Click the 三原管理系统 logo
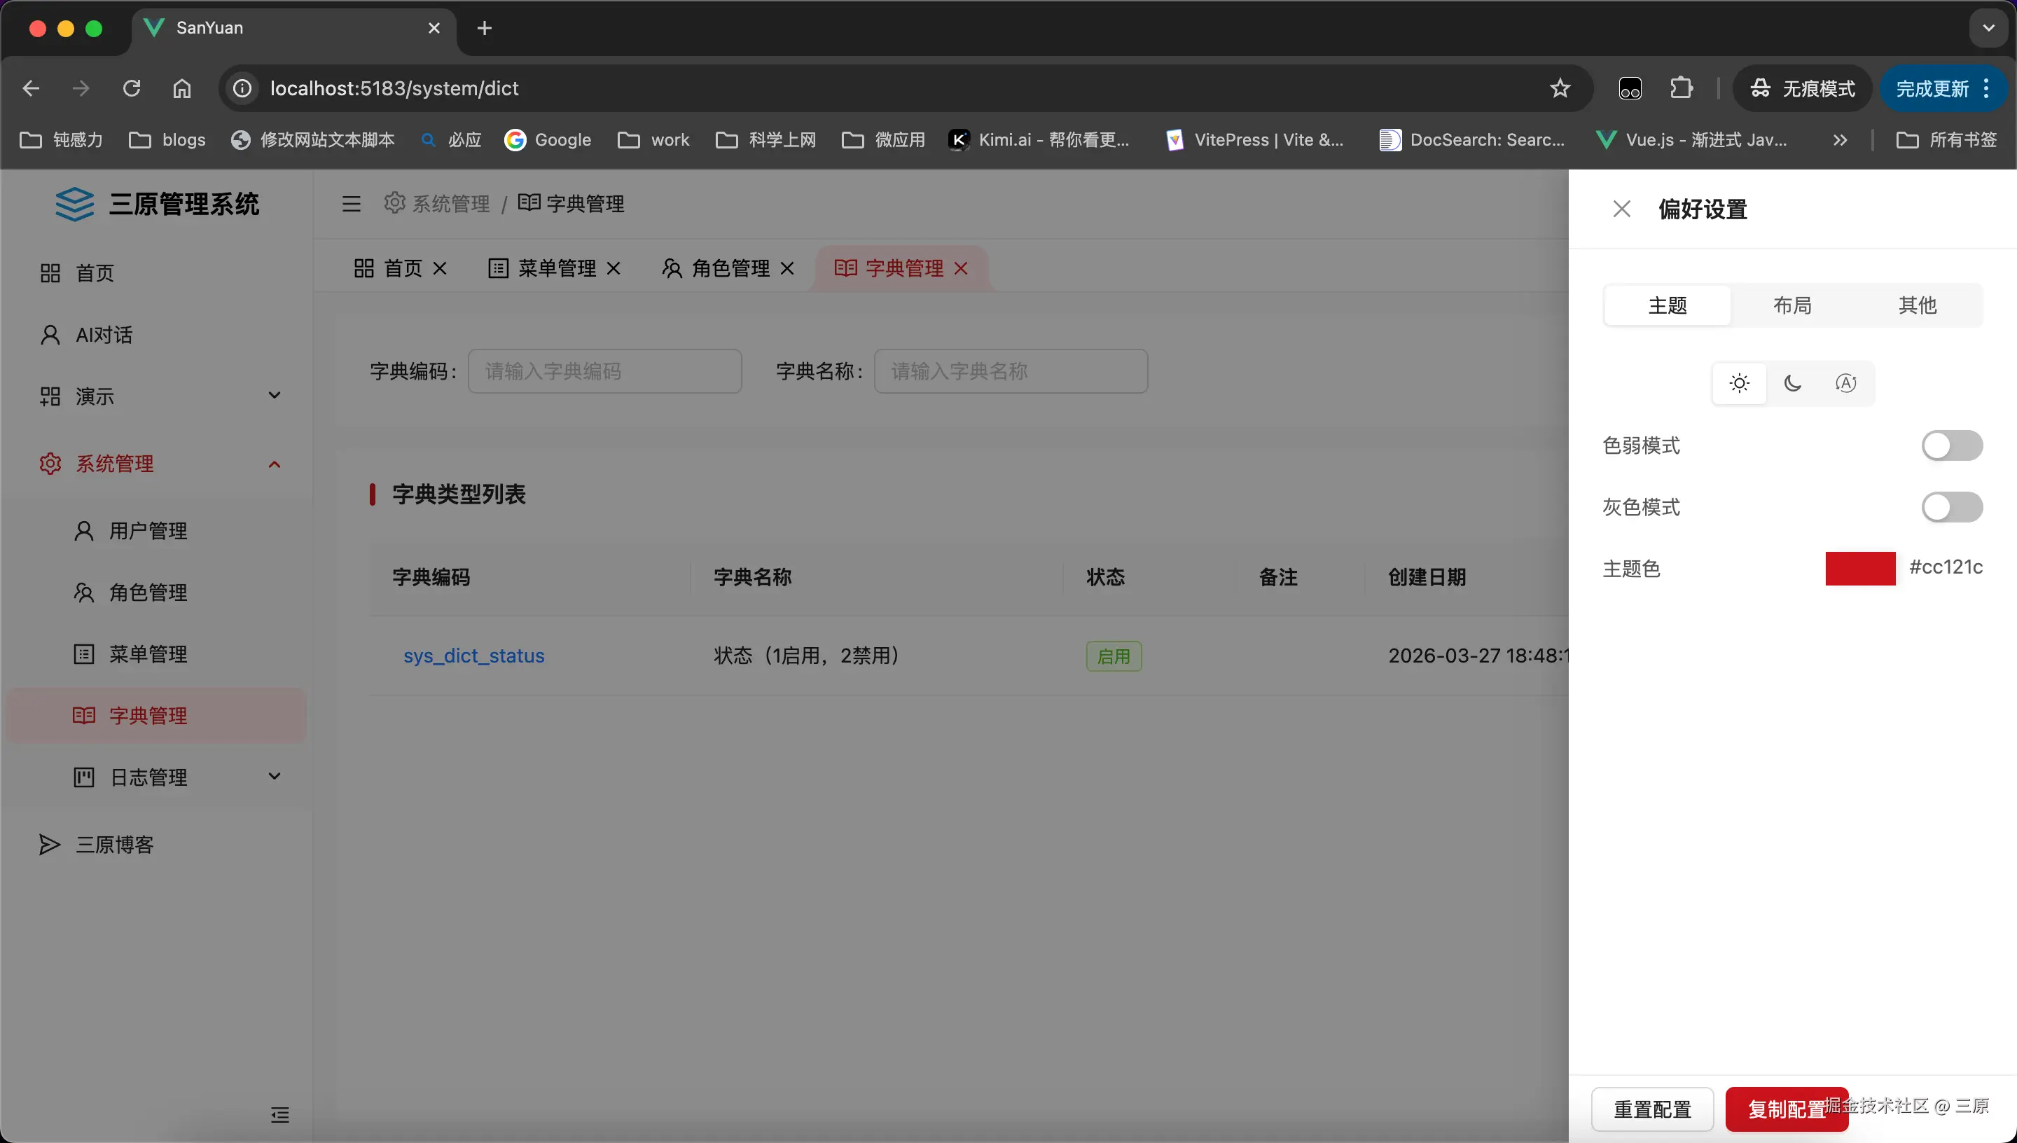 [x=158, y=204]
